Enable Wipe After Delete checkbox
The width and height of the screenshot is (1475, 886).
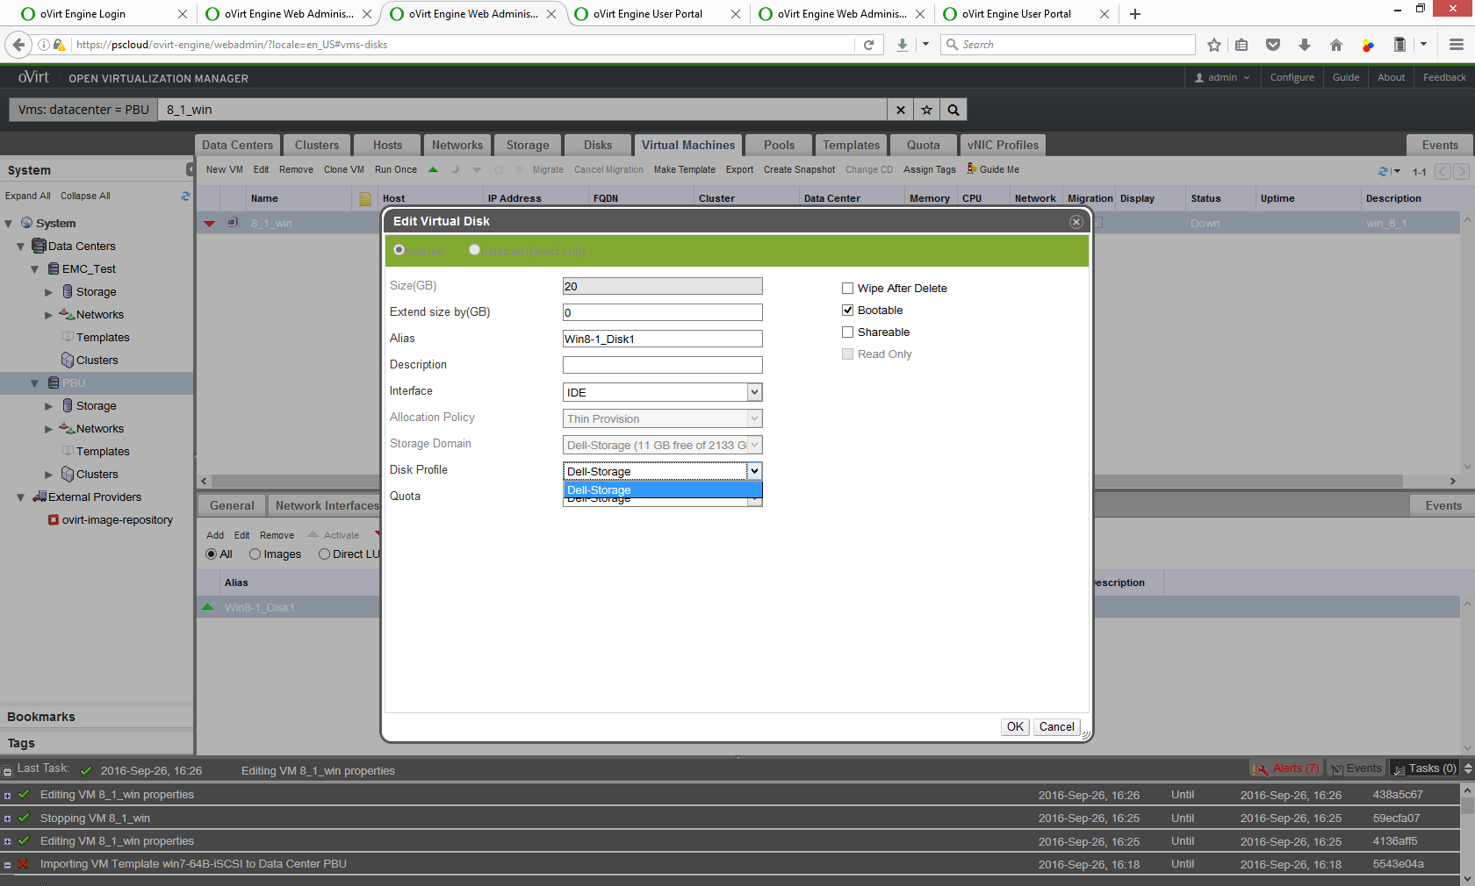pyautogui.click(x=847, y=289)
